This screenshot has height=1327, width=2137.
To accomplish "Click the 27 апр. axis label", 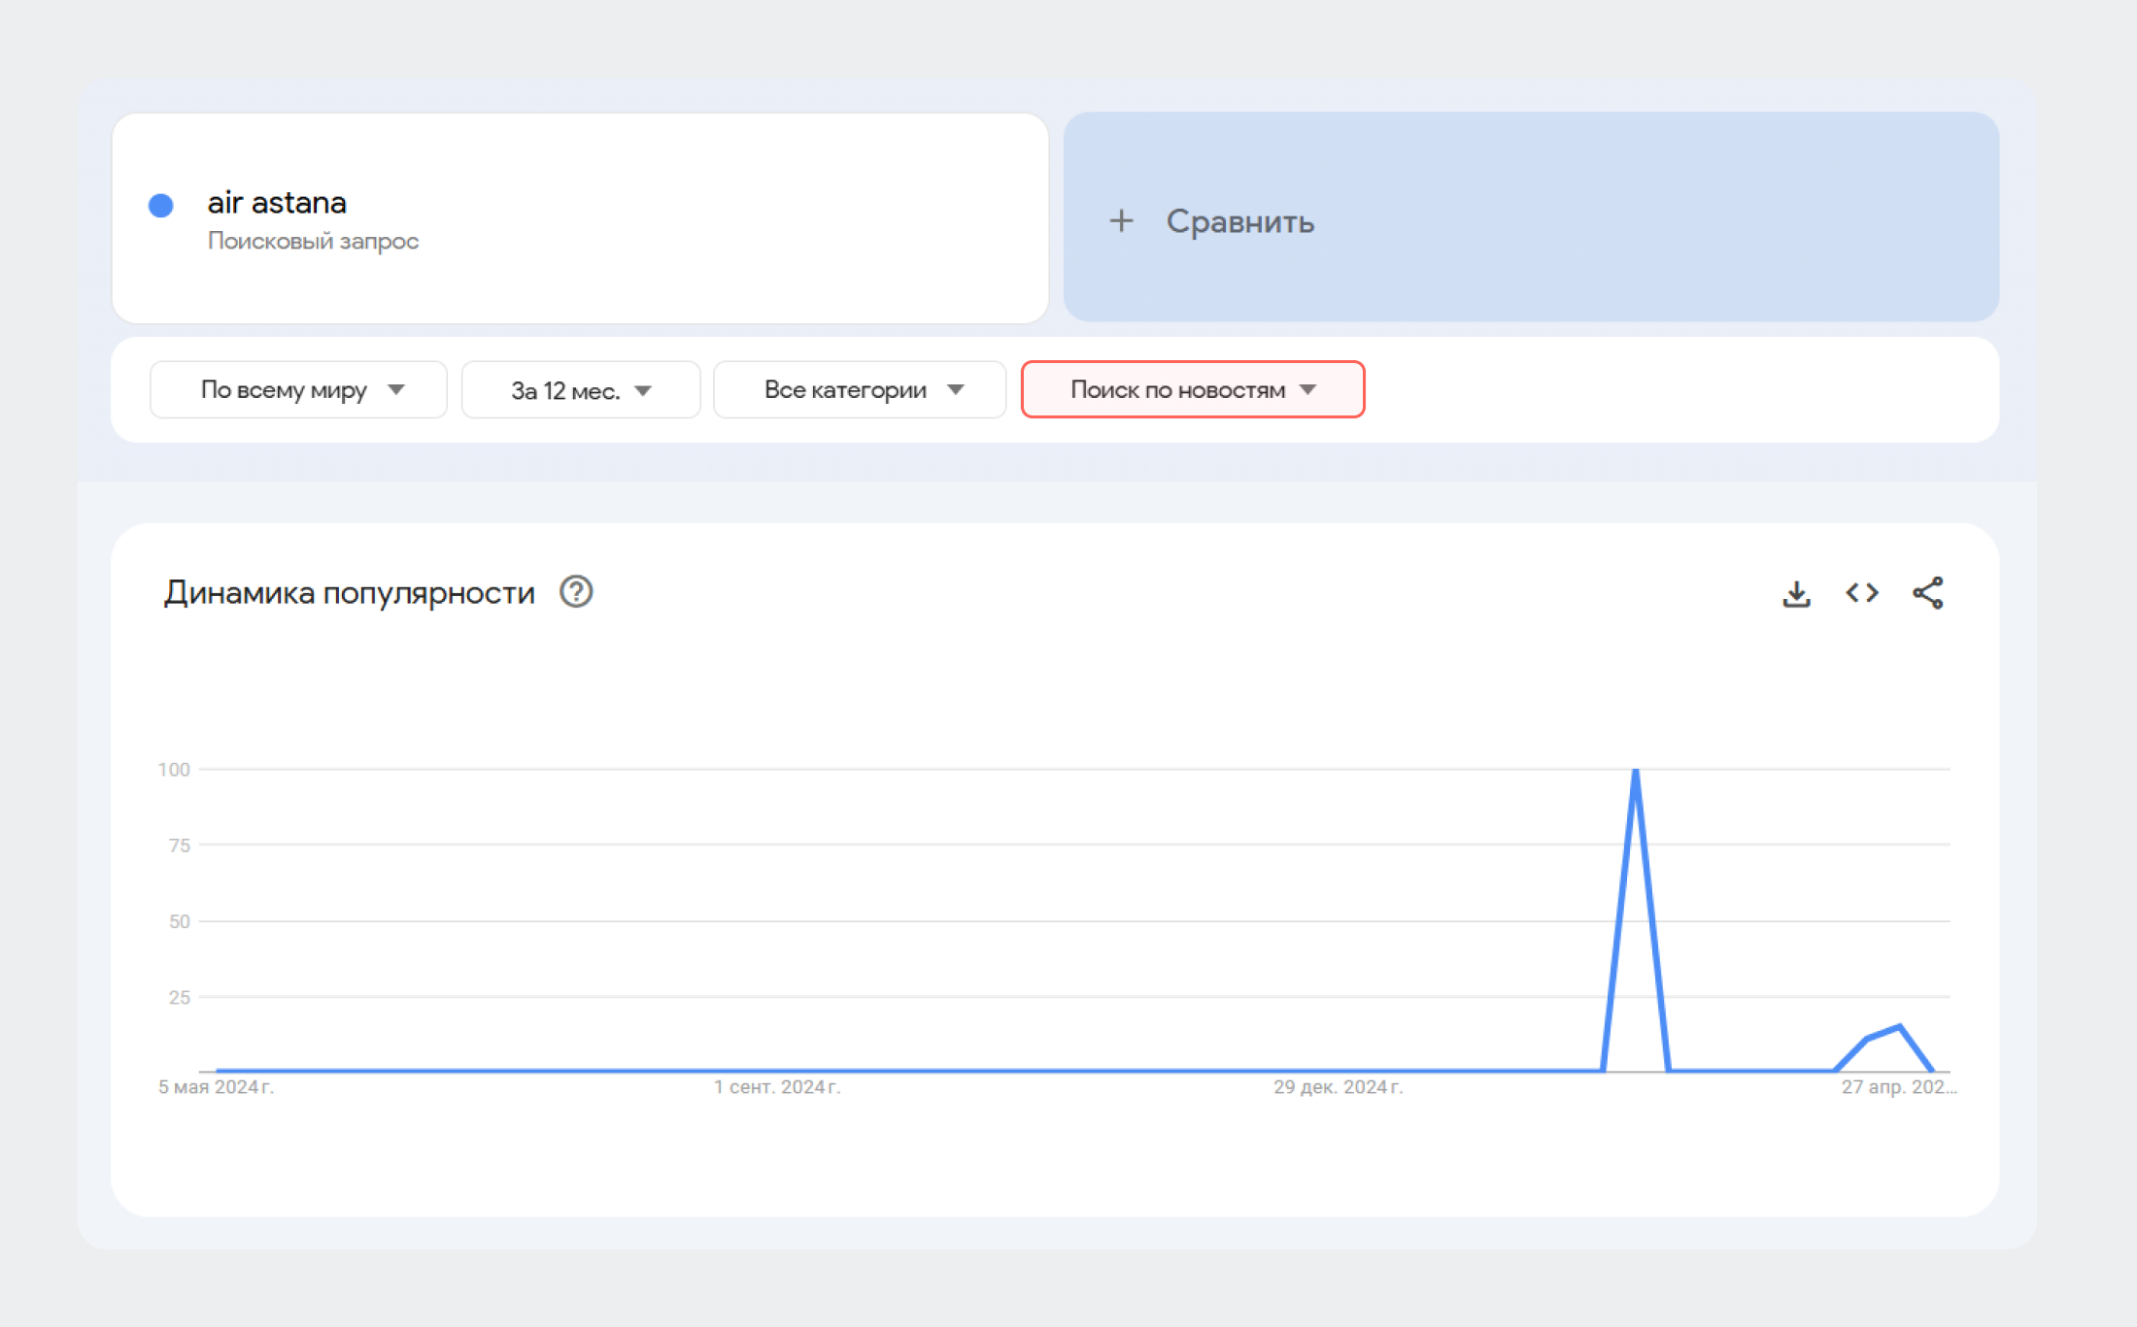I will point(1899,1087).
